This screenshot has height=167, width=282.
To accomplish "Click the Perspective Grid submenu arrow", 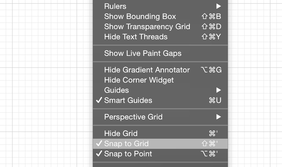I will (218, 117).
